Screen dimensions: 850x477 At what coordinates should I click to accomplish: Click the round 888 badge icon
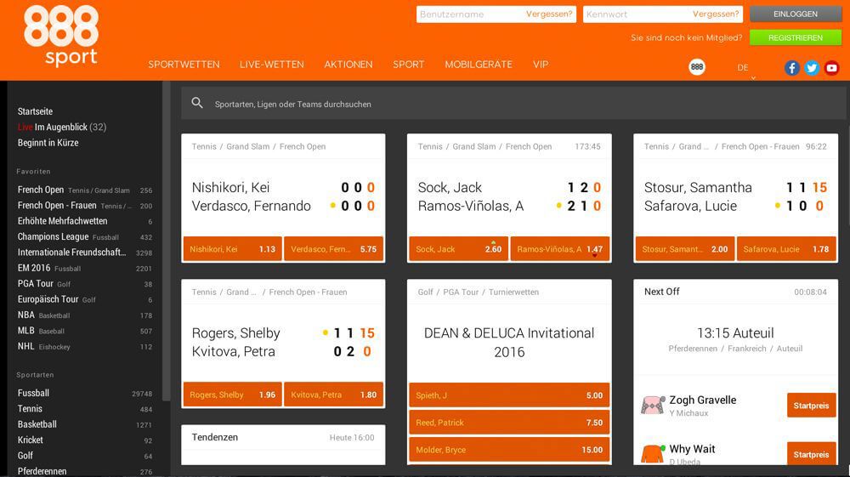pyautogui.click(x=697, y=67)
